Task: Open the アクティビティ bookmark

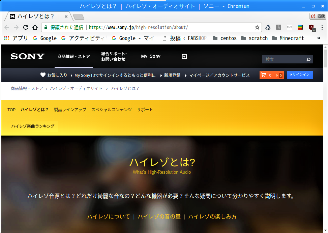Action: coord(84,38)
